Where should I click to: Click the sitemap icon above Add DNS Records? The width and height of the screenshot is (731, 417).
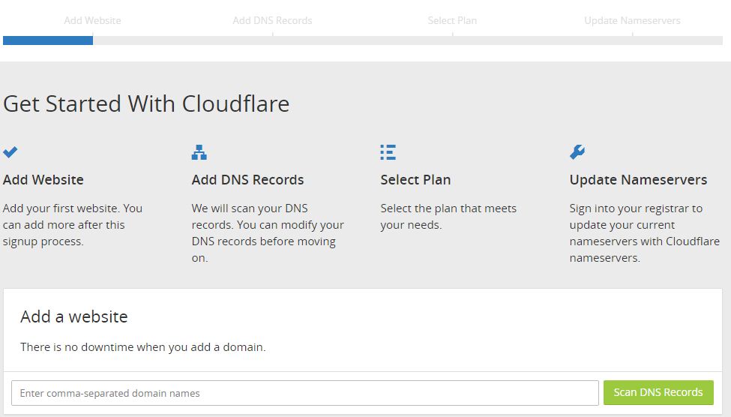pos(199,152)
